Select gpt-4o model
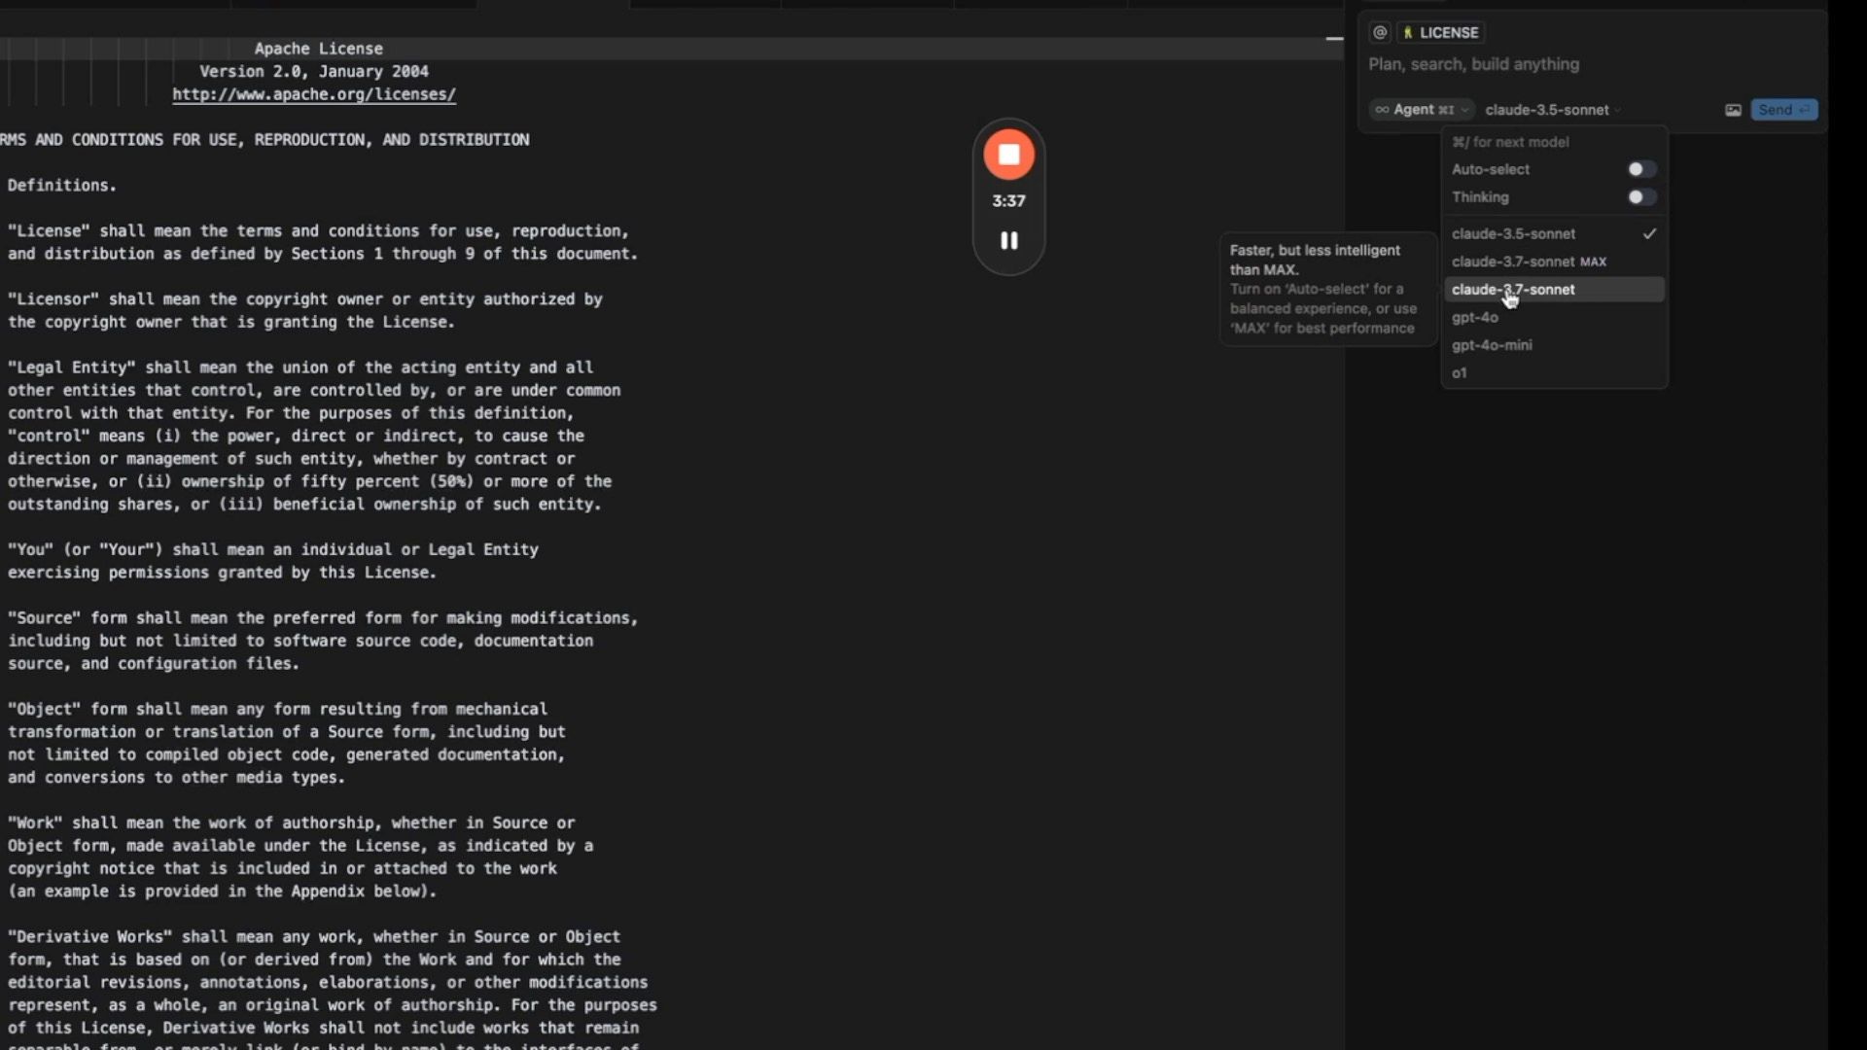Viewport: 1867px width, 1050px height. click(1554, 318)
